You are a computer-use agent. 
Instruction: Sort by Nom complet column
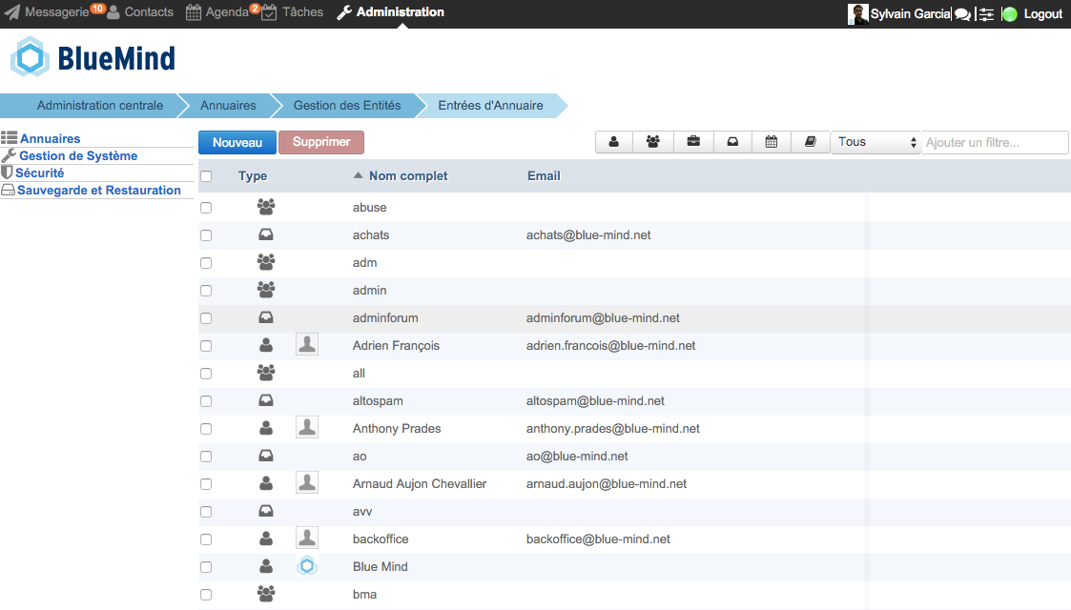pyautogui.click(x=408, y=176)
